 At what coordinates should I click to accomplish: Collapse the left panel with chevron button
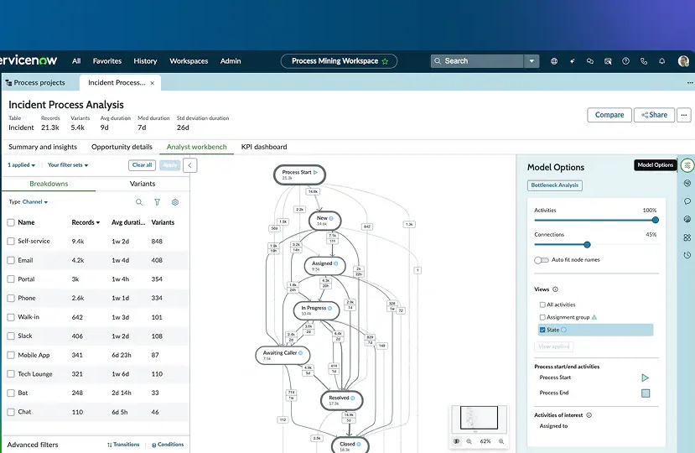189,165
